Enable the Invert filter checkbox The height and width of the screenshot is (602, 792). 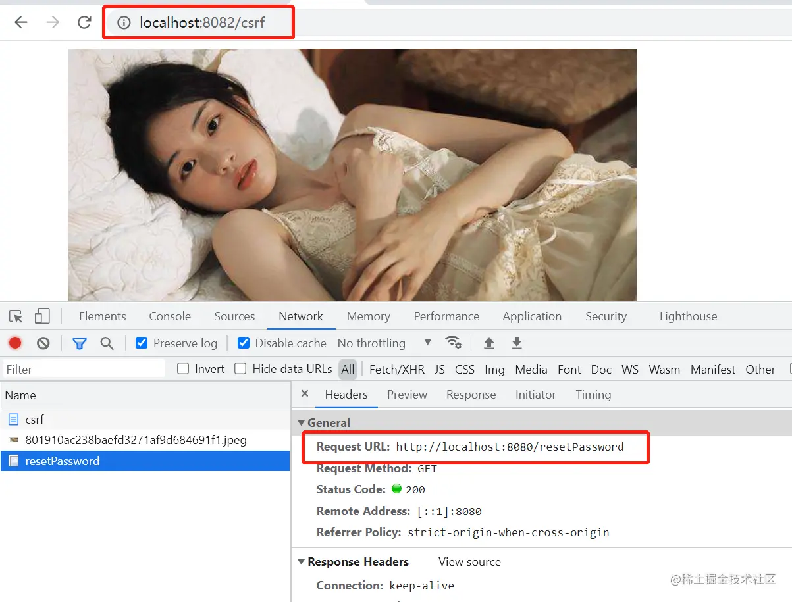tap(183, 369)
